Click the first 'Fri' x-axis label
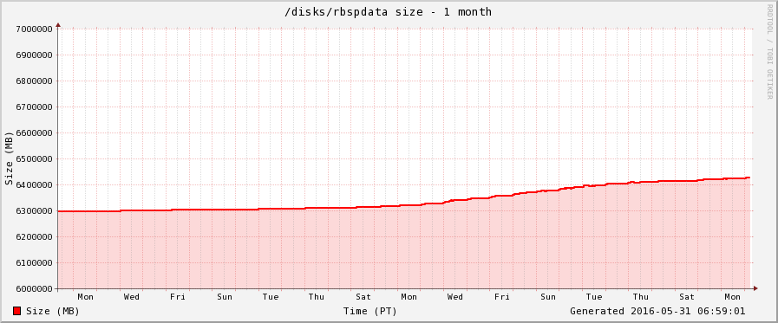The height and width of the screenshot is (323, 778). 178,297
